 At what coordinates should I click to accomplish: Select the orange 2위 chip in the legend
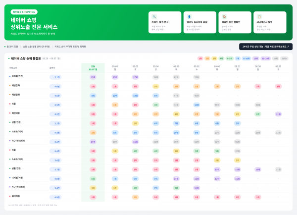click(207, 58)
